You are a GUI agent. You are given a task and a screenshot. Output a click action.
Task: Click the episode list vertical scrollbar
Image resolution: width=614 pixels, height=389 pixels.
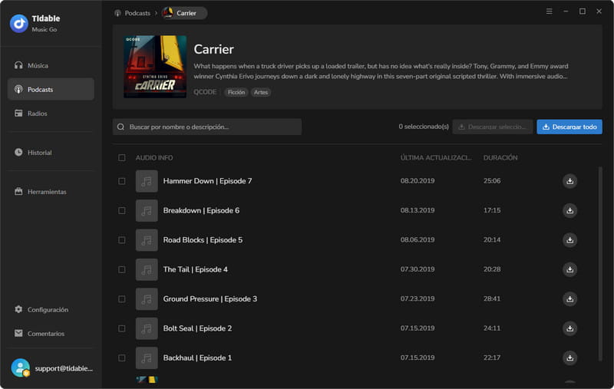click(x=600, y=264)
